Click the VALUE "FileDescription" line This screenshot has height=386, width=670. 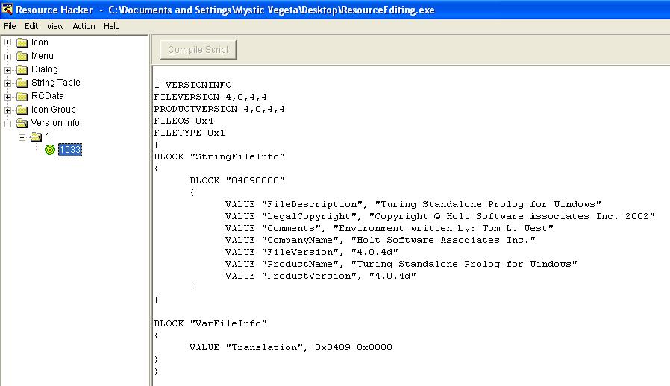tap(413, 204)
